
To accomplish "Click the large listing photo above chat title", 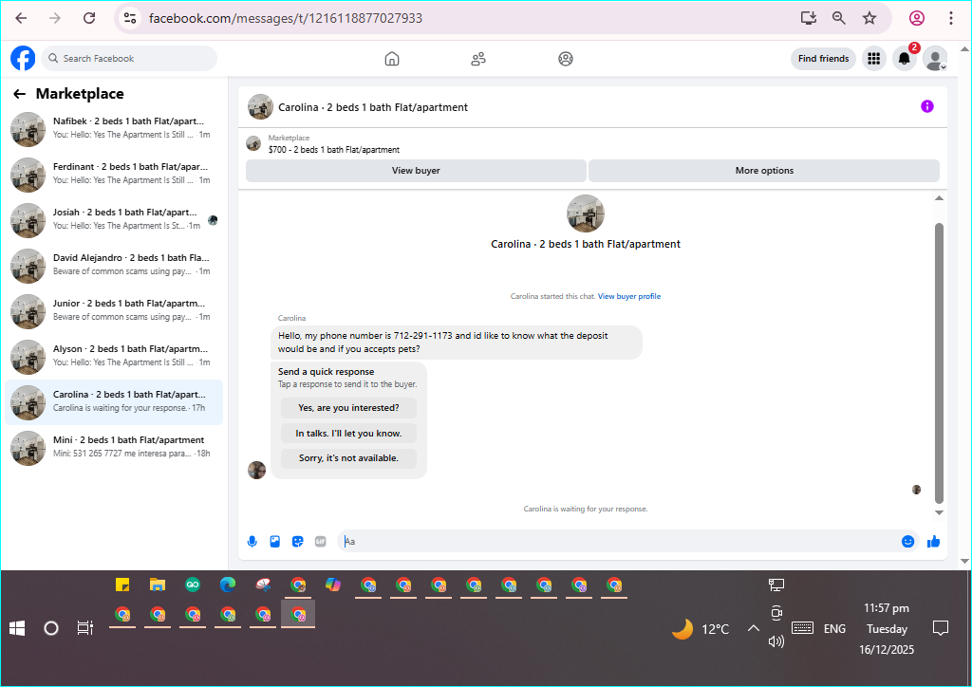I will coord(585,214).
